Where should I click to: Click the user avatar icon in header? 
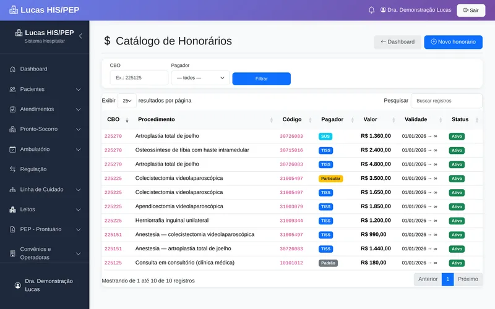click(383, 10)
